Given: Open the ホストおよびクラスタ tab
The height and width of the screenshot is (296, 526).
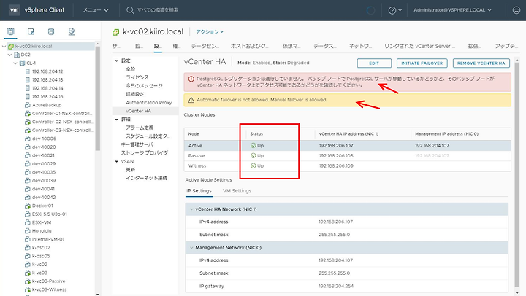Looking at the screenshot, I should pyautogui.click(x=250, y=46).
